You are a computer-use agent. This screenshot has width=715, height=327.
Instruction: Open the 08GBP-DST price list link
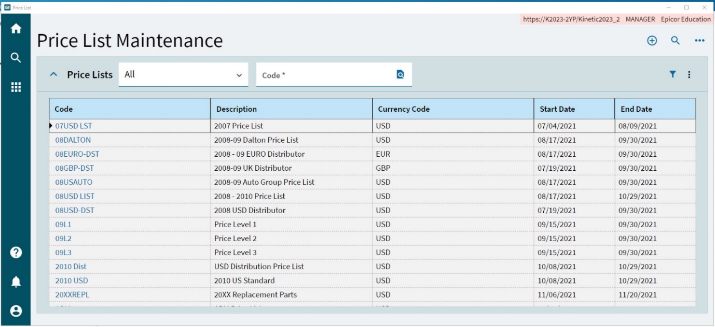[75, 168]
